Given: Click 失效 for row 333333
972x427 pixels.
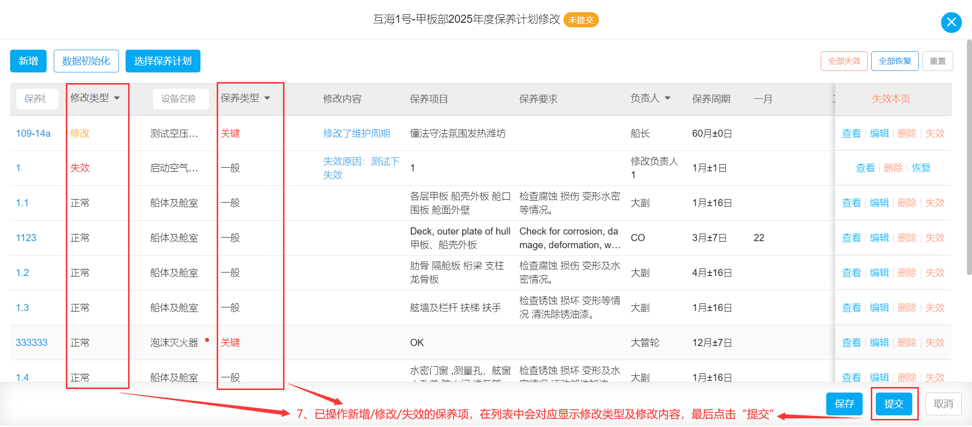Looking at the screenshot, I should point(935,342).
